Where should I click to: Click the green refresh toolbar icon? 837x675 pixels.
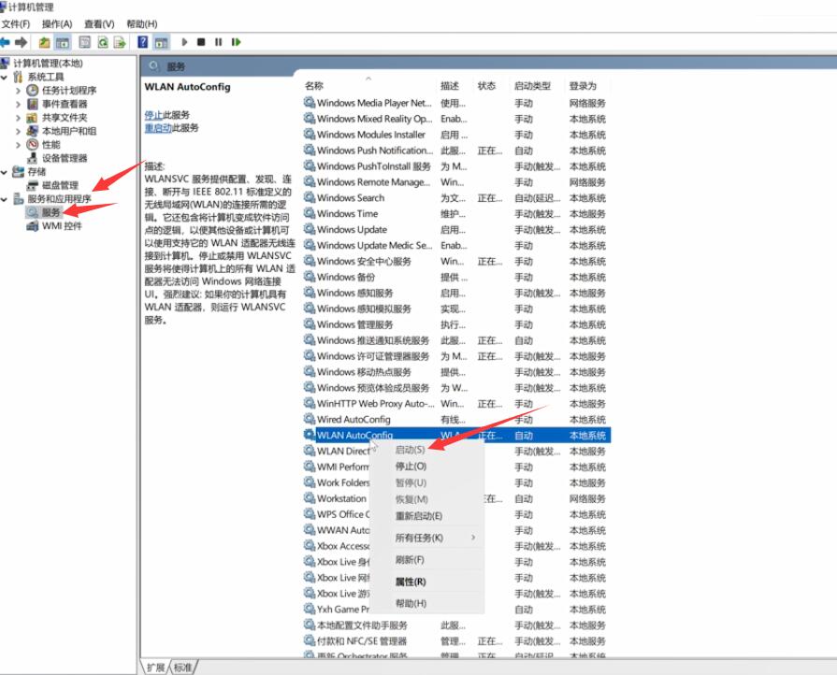(103, 42)
